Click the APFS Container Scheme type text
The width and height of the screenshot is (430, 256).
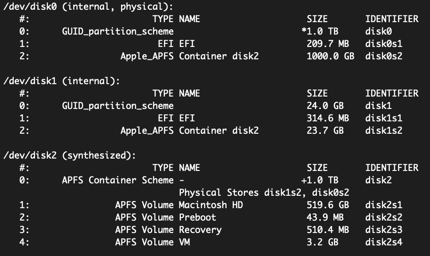(118, 180)
